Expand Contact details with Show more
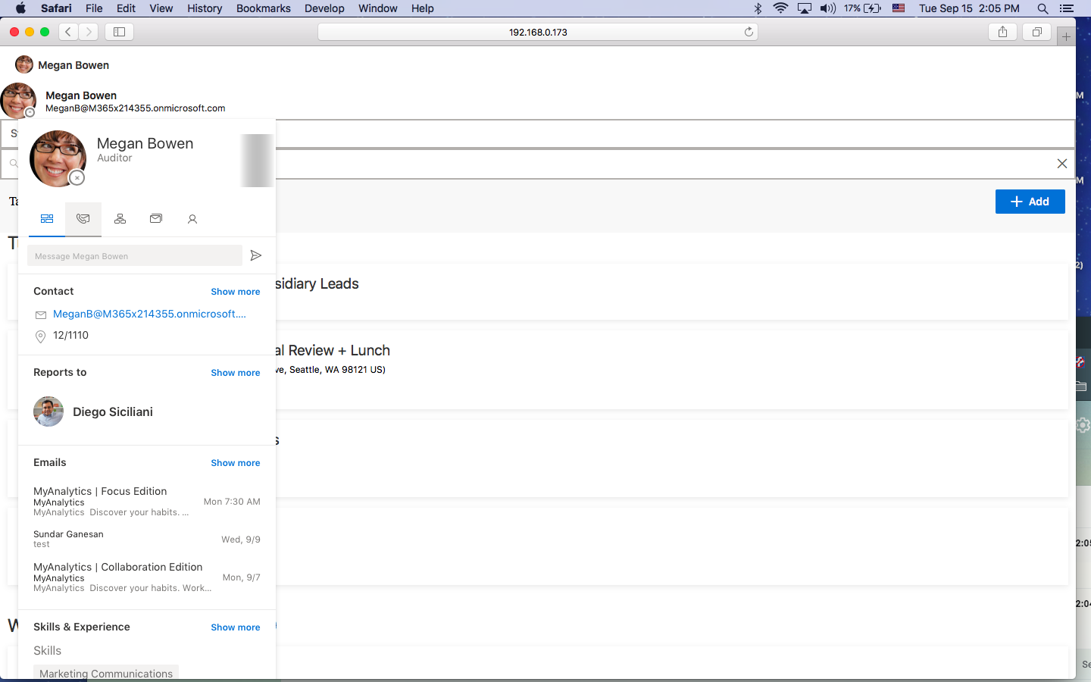Screen dimensions: 1091x682 pos(235,292)
